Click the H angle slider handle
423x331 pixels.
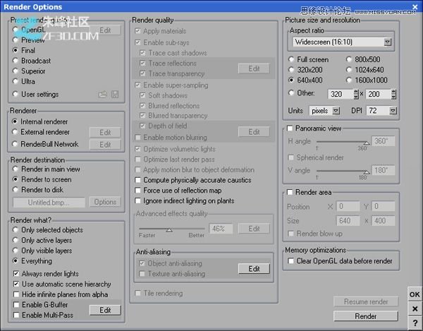[367, 143]
